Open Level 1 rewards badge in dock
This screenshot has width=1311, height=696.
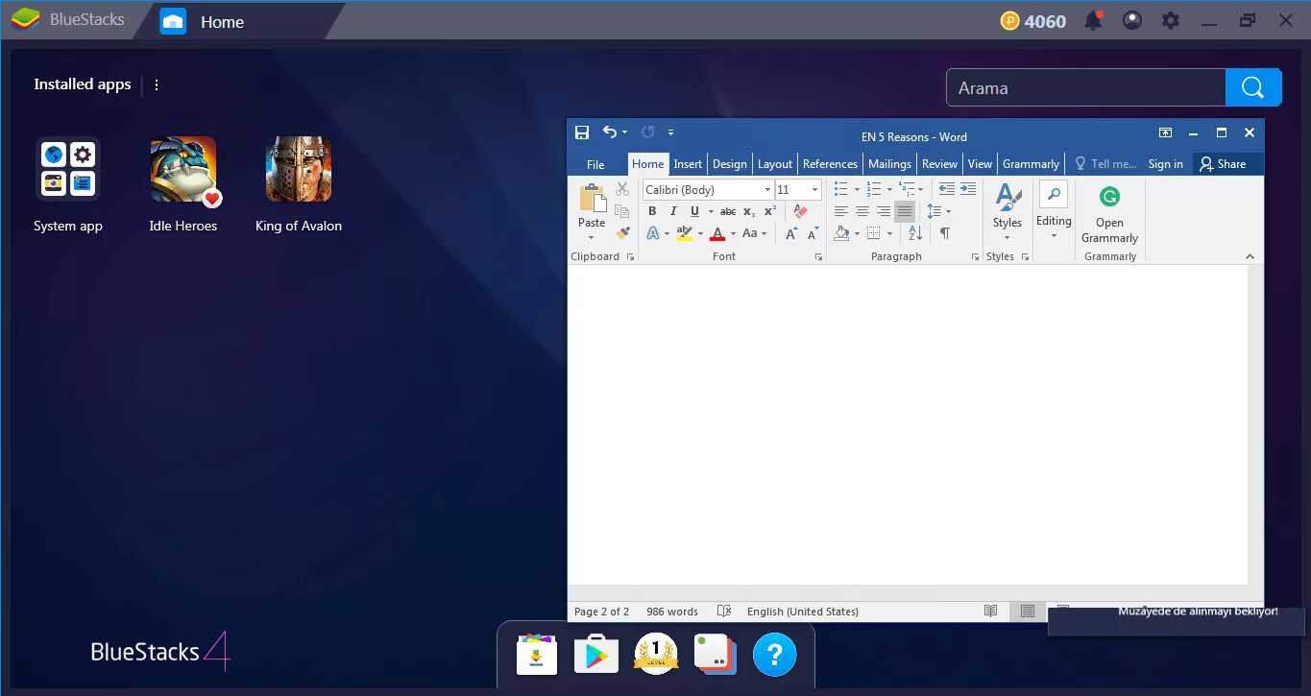(656, 654)
